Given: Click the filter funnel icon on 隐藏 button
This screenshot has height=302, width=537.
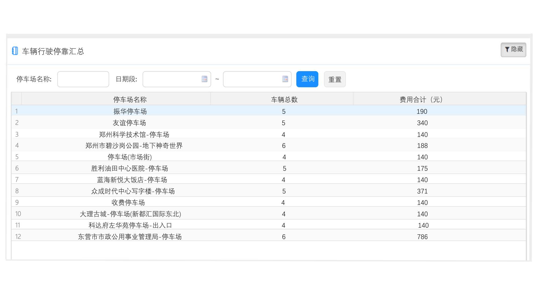Looking at the screenshot, I should click(x=507, y=49).
